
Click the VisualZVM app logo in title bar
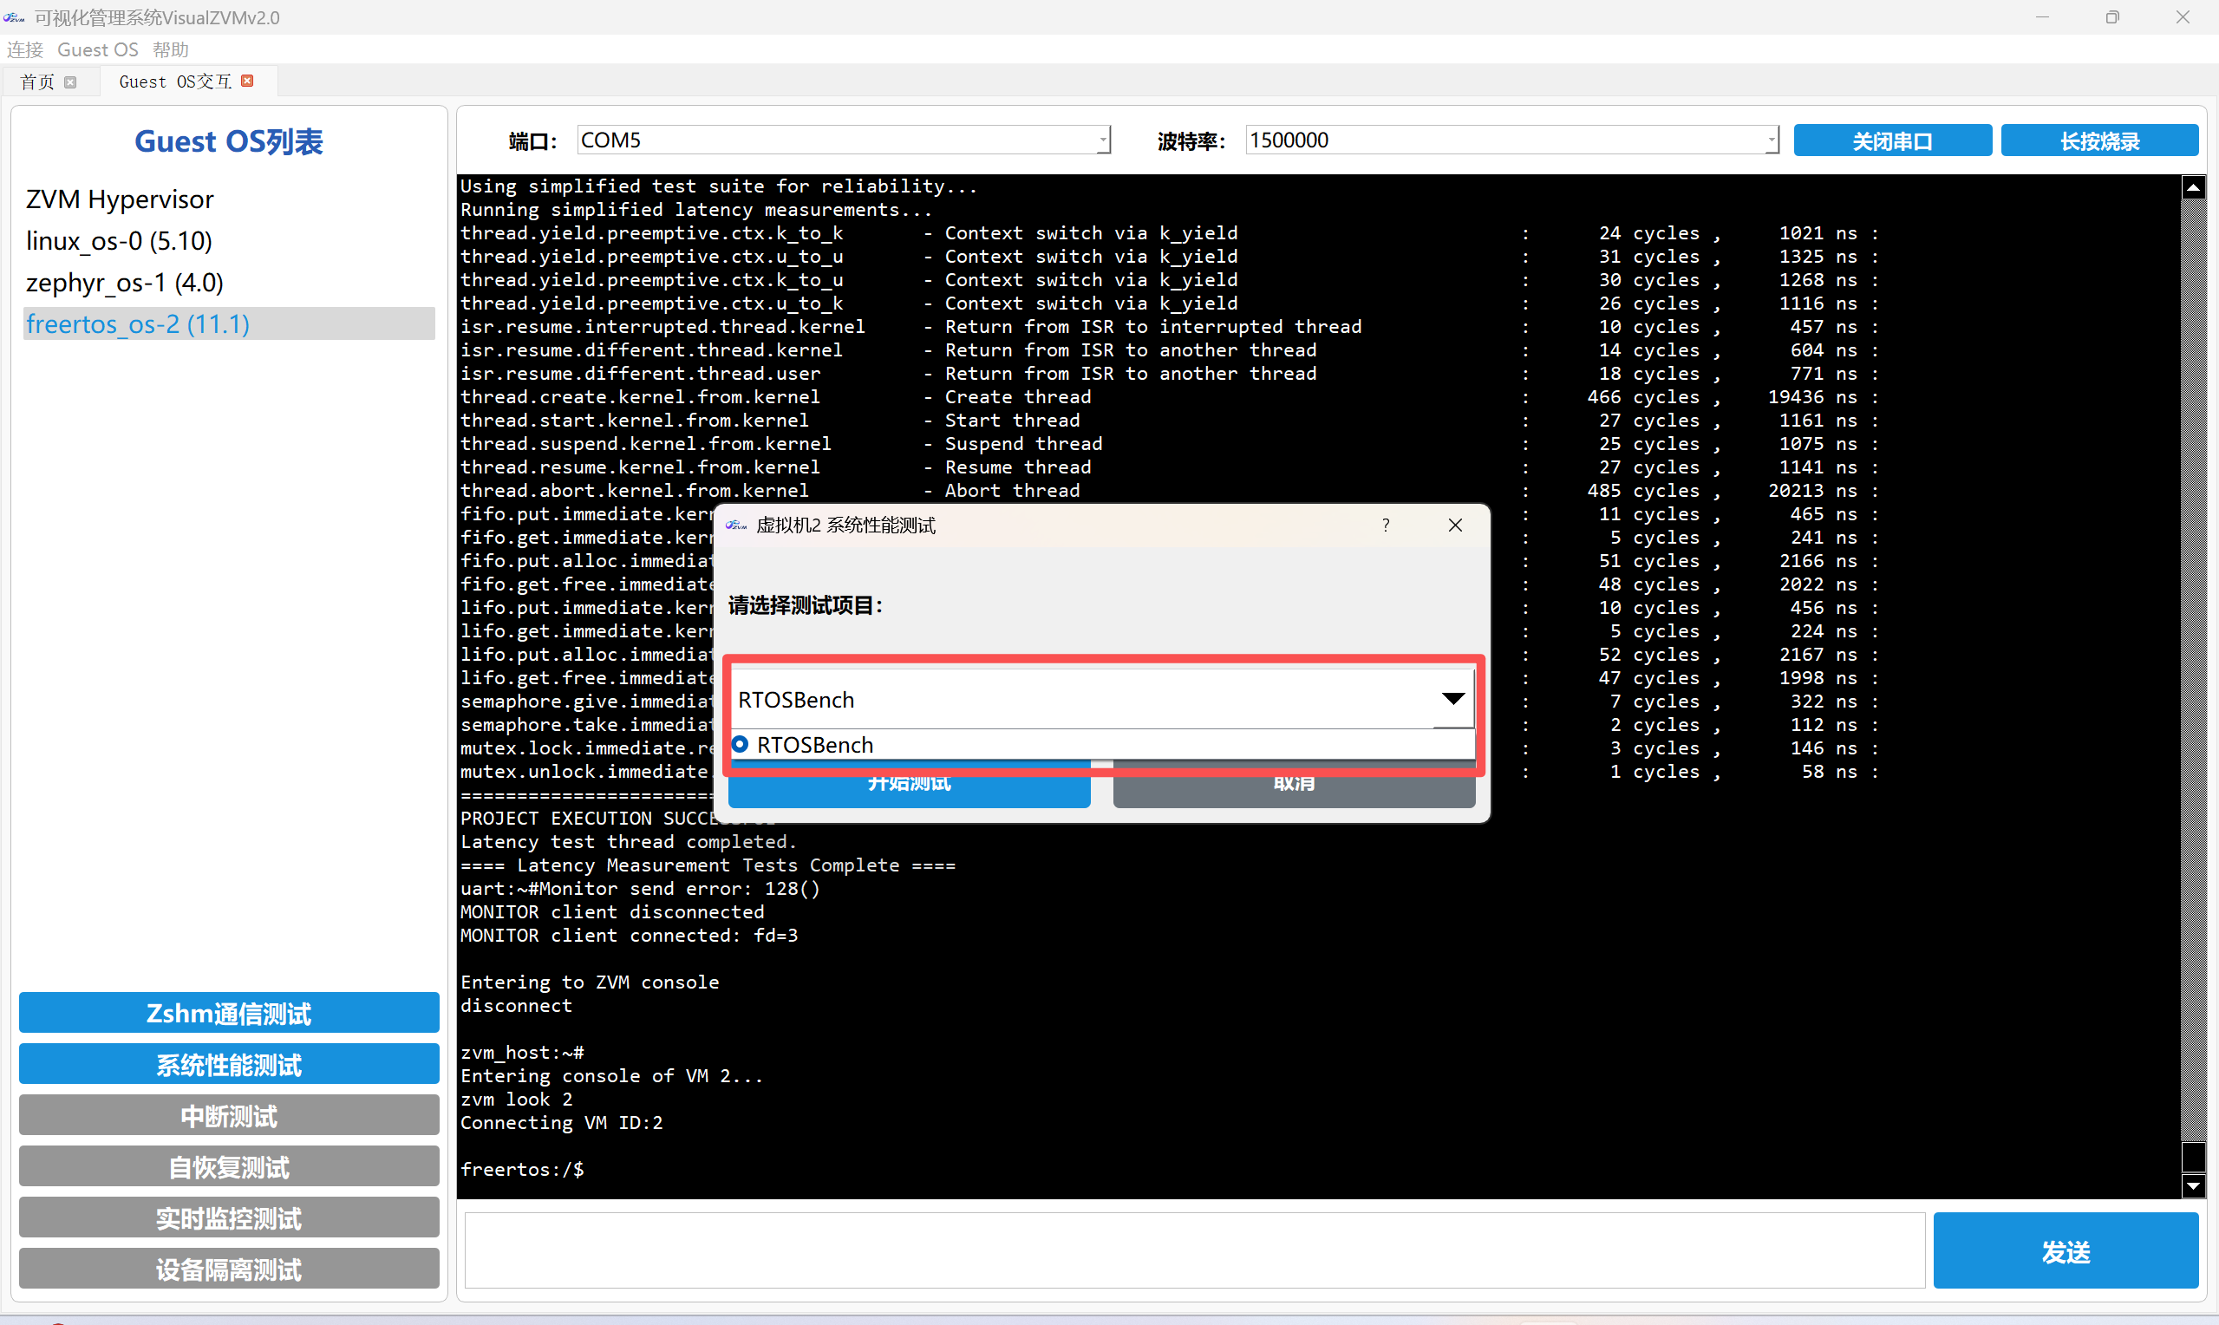tap(14, 17)
